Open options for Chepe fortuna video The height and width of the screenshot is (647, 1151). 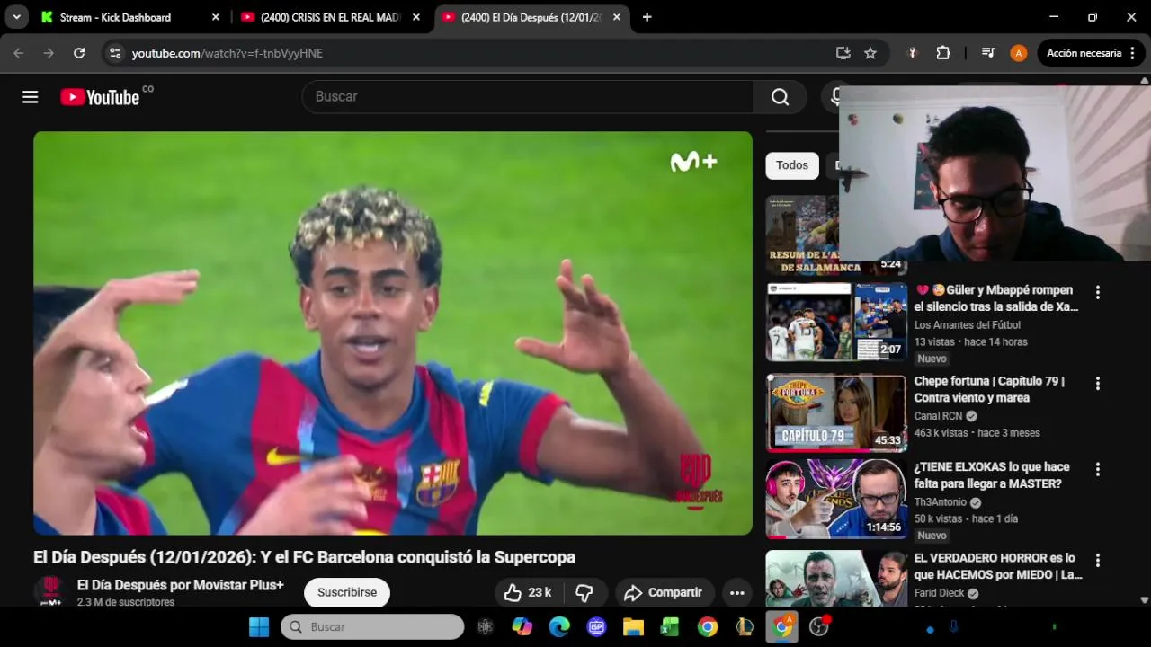1097,384
